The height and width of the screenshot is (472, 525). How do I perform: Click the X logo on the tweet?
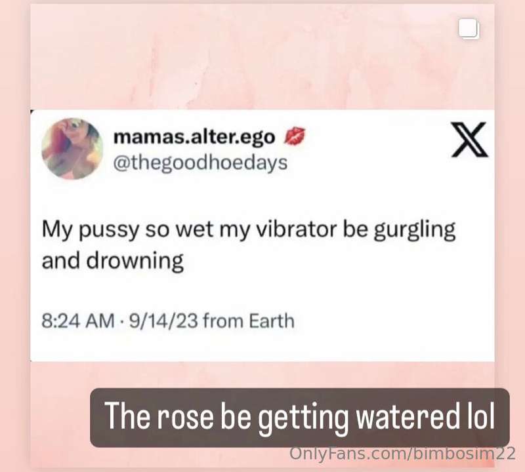click(469, 140)
